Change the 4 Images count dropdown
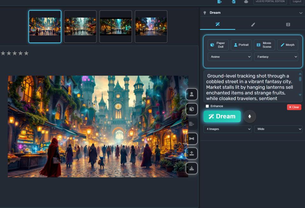 pyautogui.click(x=227, y=129)
